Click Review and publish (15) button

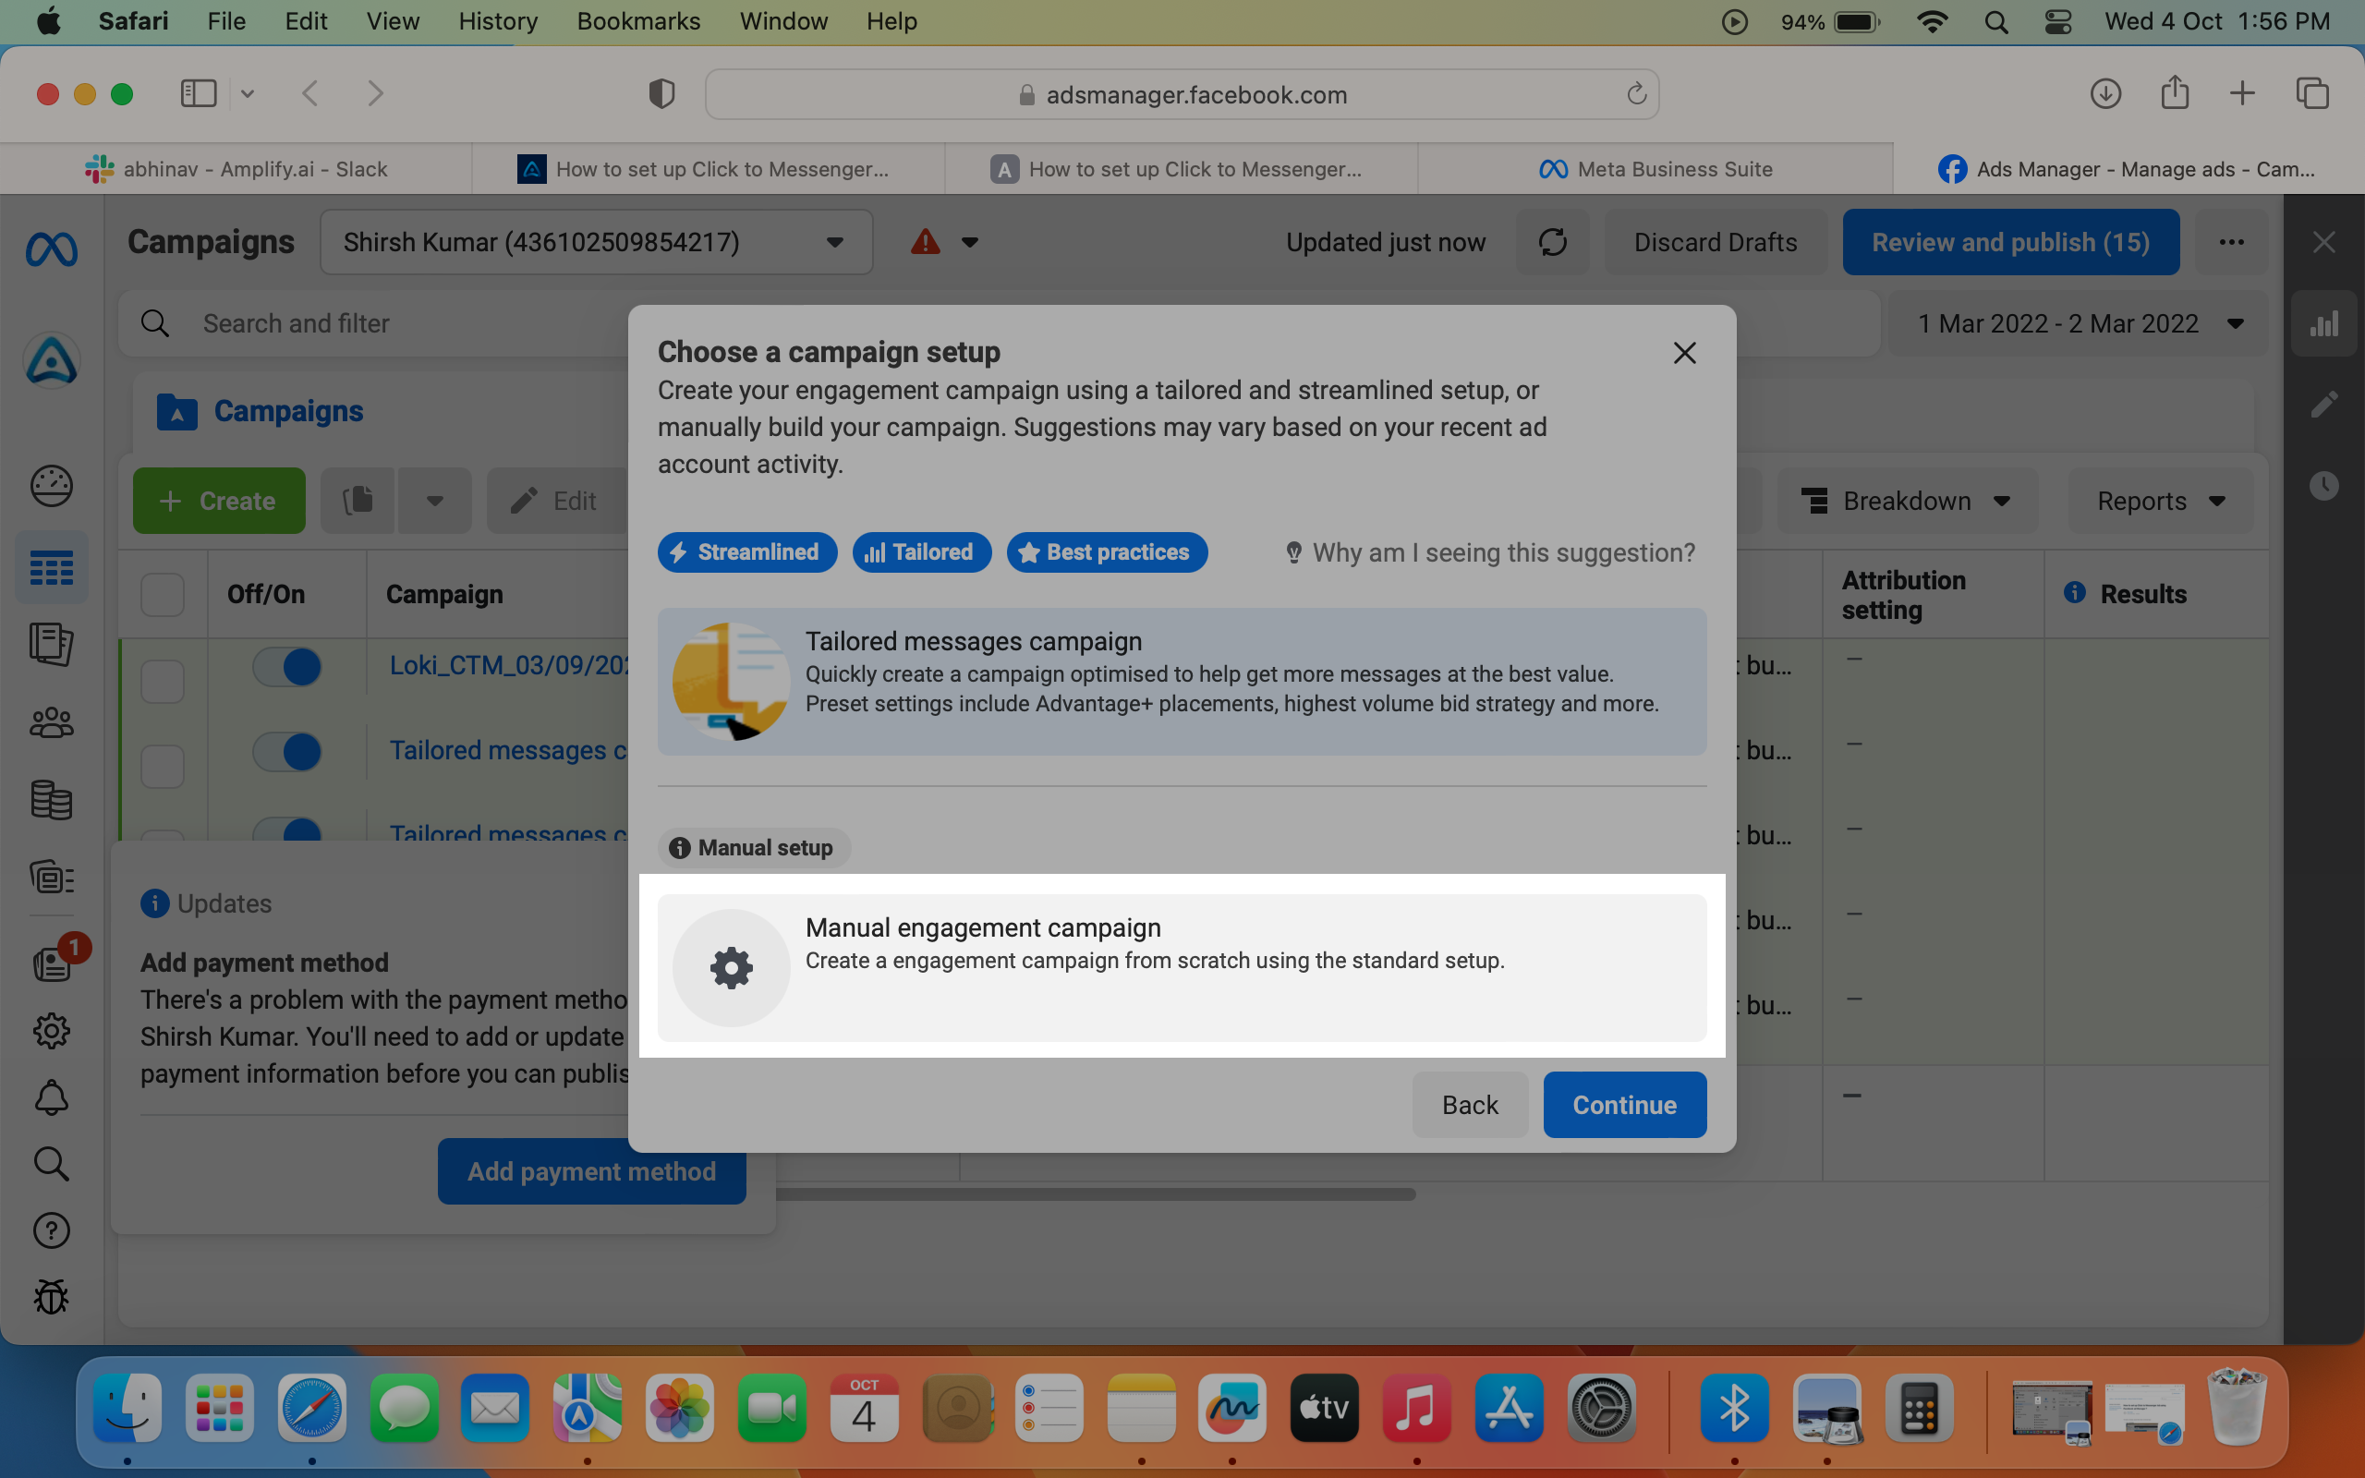point(2010,241)
